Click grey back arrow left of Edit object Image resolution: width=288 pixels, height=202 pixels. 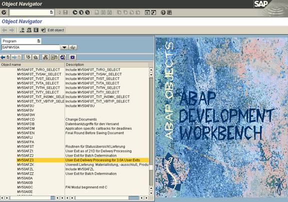point(5,30)
